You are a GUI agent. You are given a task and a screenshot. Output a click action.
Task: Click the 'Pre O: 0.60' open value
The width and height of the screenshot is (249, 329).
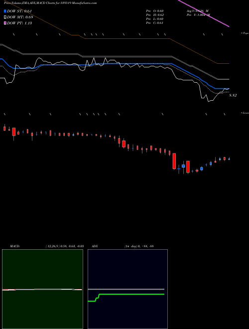[x=155, y=11]
